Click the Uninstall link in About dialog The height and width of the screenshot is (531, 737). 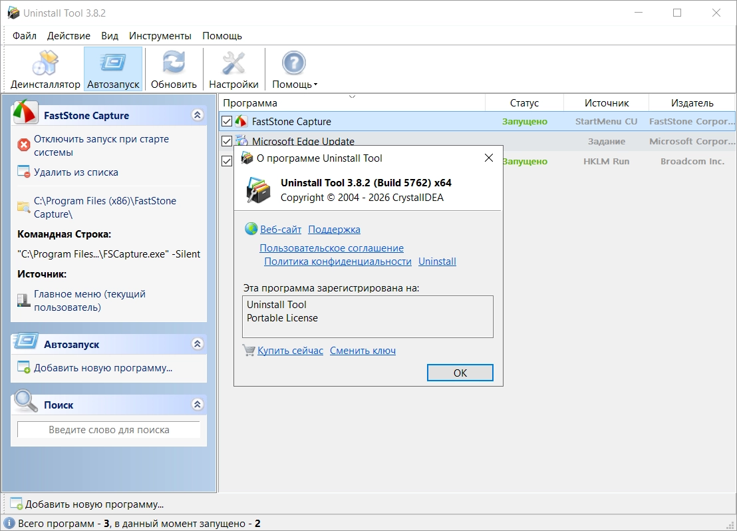(x=437, y=261)
